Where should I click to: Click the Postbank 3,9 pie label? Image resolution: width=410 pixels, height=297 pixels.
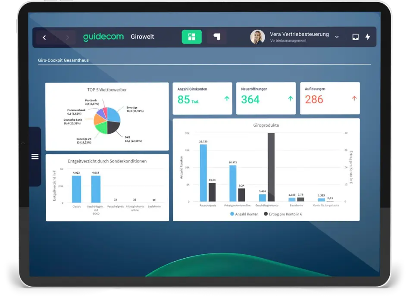92,102
